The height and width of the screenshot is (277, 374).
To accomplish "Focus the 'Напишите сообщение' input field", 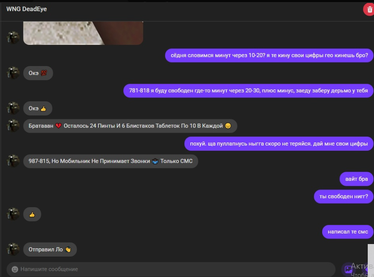I will pyautogui.click(x=171, y=269).
